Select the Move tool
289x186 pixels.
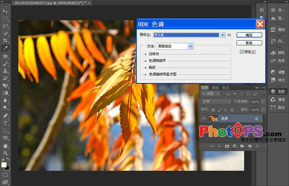(5, 11)
